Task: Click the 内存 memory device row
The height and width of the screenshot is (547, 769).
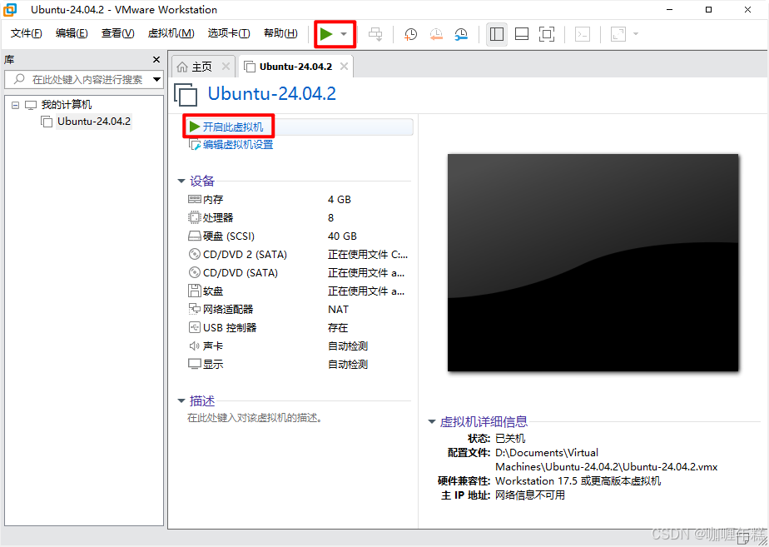Action: pos(298,199)
